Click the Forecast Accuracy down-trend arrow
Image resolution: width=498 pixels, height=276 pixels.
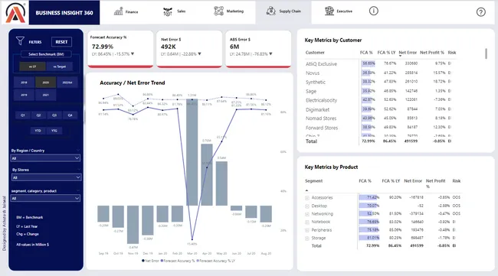coord(133,54)
